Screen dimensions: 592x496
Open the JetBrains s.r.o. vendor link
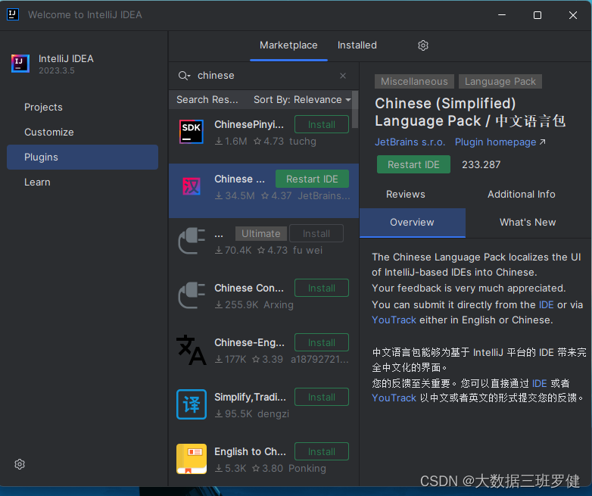pyautogui.click(x=410, y=142)
